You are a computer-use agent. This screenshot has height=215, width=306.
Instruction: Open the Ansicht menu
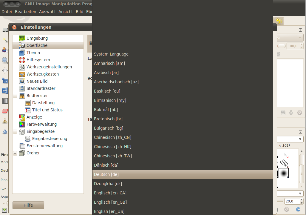pos(66,12)
